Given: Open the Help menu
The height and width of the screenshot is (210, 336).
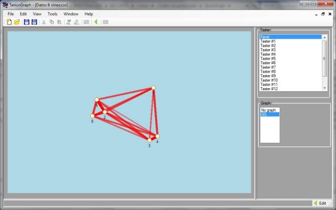Looking at the screenshot, I should (89, 14).
